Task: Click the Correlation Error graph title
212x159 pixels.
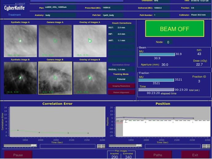Action: pyautogui.click(x=58, y=104)
